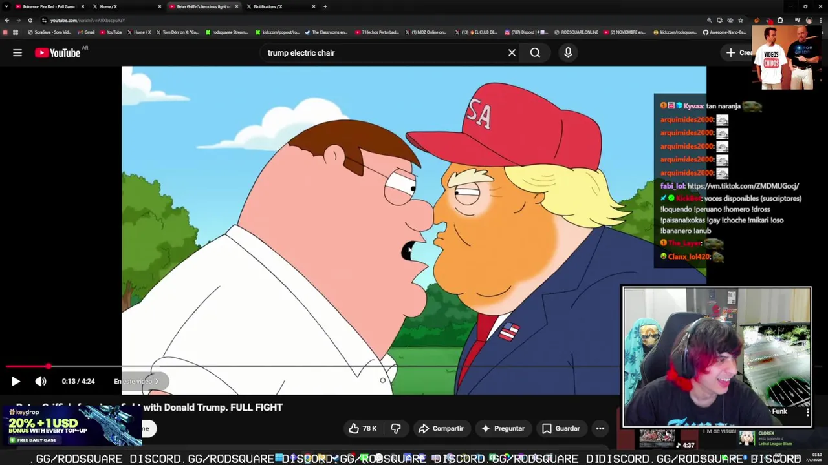Image resolution: width=828 pixels, height=465 pixels.
Task: Open the media control playlist icon
Action: pos(797,20)
